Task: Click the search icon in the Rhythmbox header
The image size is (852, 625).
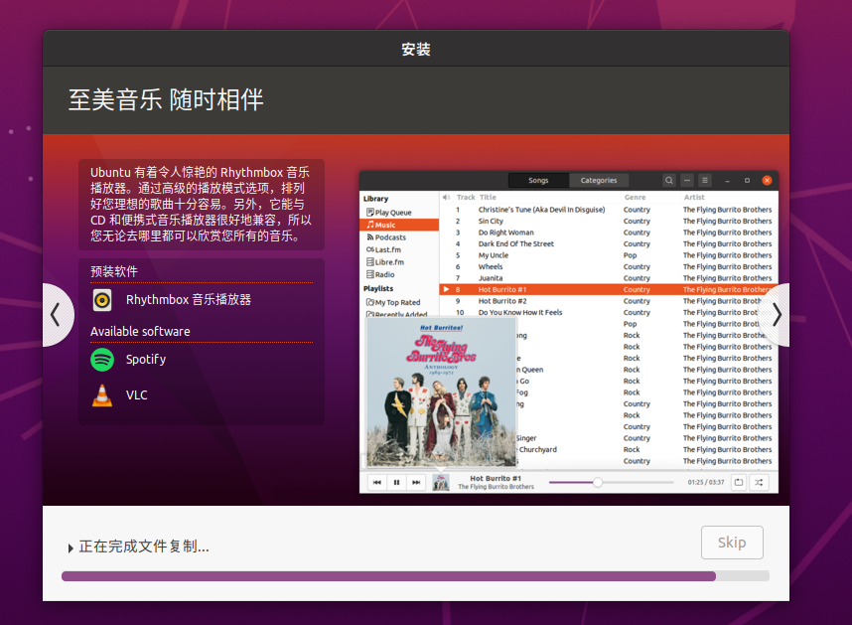Action: pyautogui.click(x=669, y=181)
